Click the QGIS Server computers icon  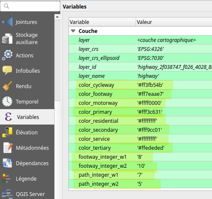tap(7, 194)
